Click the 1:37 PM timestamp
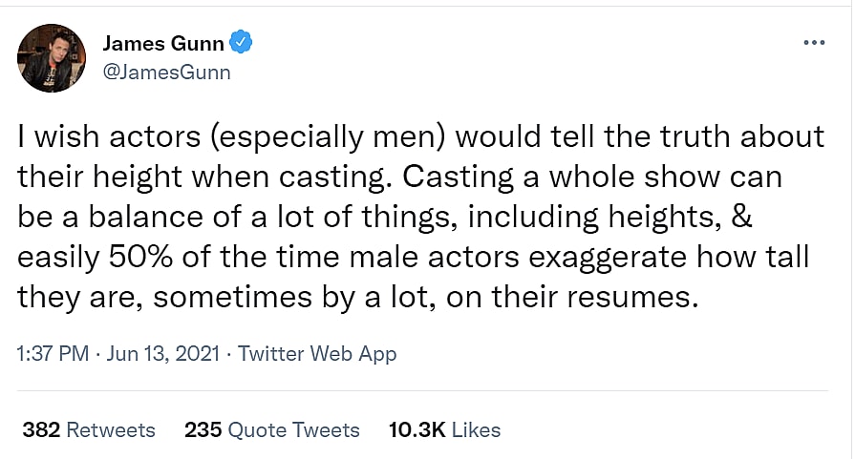Image resolution: width=855 pixels, height=459 pixels. tap(53, 354)
